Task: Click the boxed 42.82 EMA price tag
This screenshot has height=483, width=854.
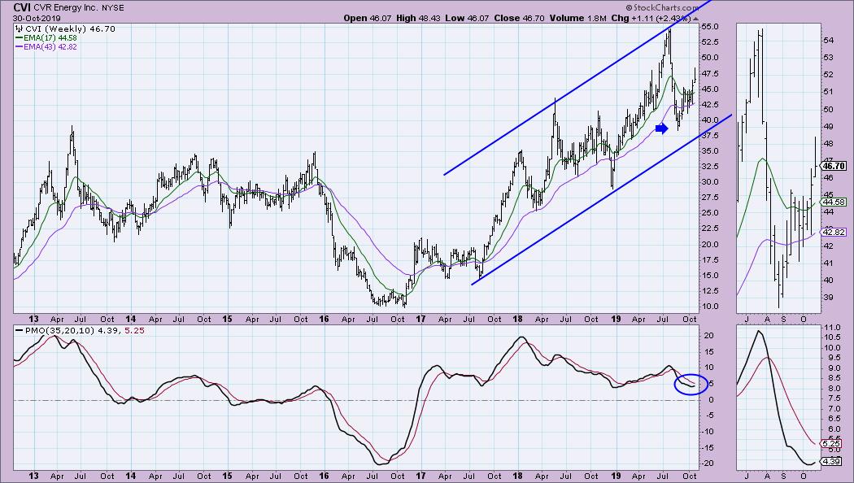Action: pyautogui.click(x=834, y=232)
